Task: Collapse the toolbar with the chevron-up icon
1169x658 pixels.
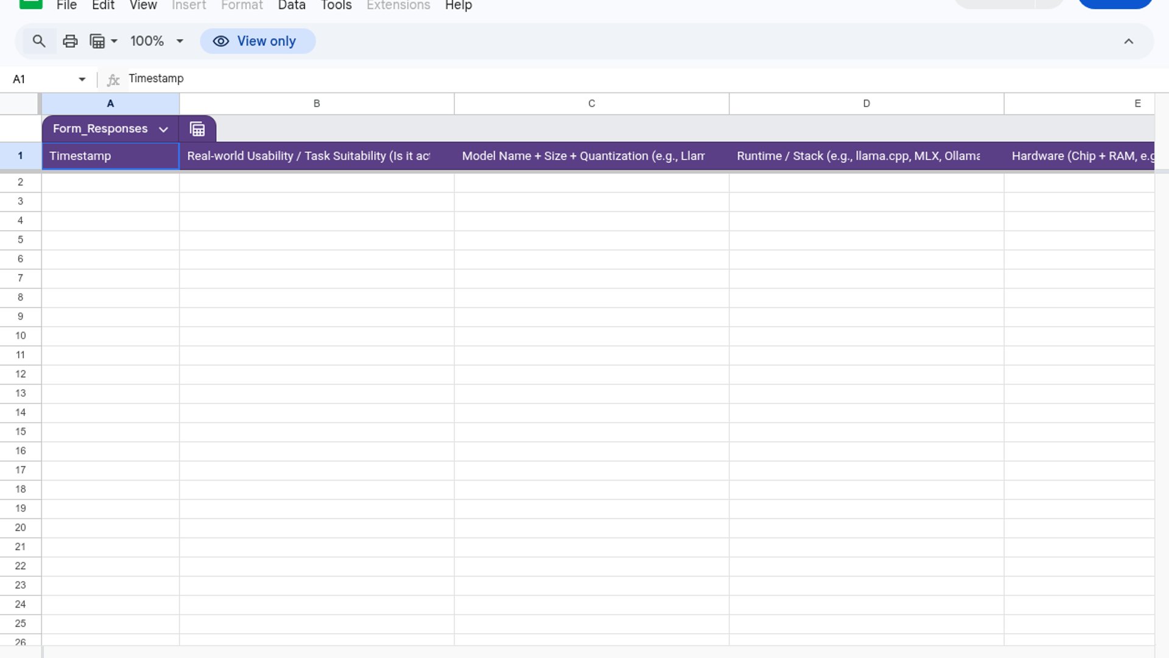Action: pyautogui.click(x=1128, y=41)
